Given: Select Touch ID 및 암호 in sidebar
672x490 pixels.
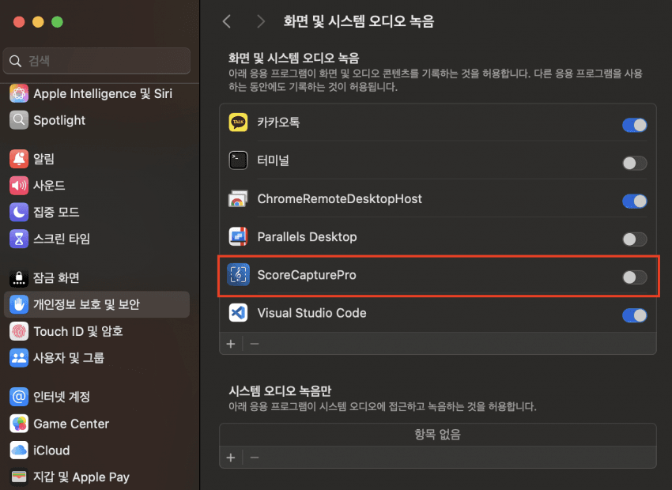Looking at the screenshot, I should pos(77,331).
